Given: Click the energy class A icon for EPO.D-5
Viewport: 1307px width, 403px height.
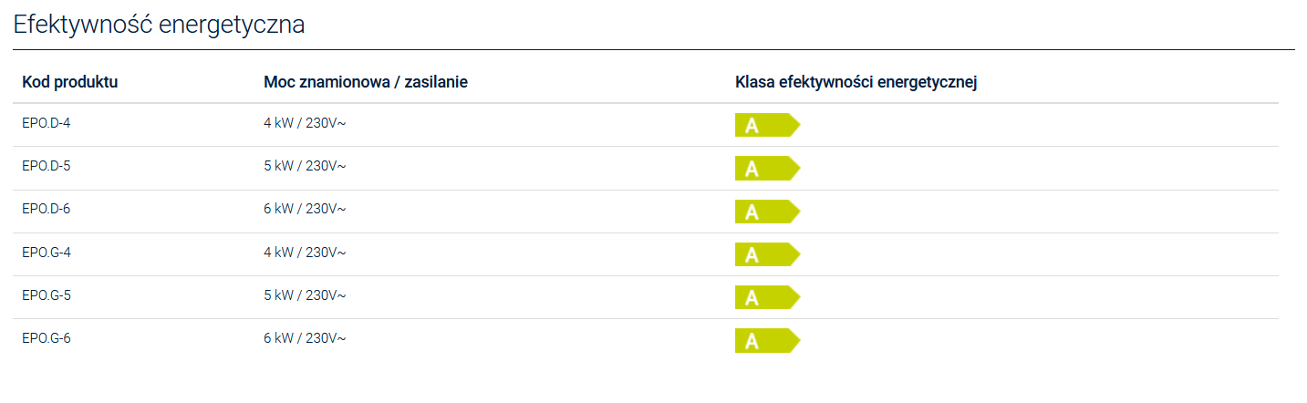Looking at the screenshot, I should coord(766,169).
